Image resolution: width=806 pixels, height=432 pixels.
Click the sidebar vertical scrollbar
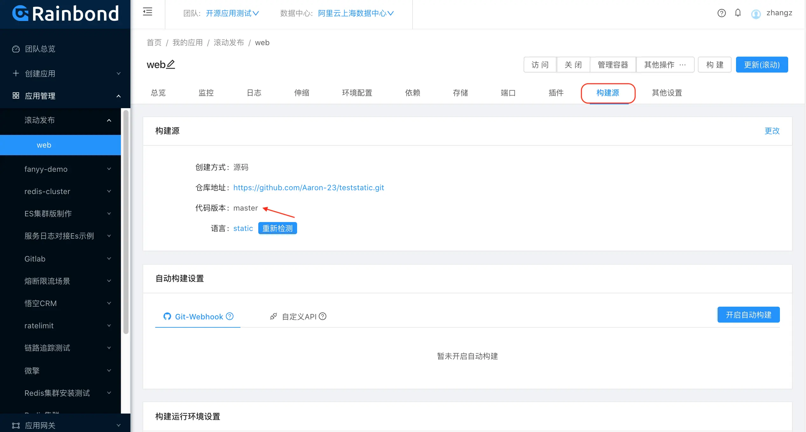coord(126,221)
